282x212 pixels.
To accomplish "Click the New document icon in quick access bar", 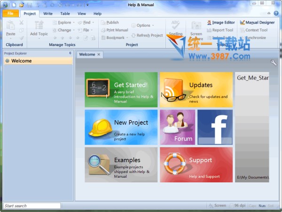I will point(14,5).
